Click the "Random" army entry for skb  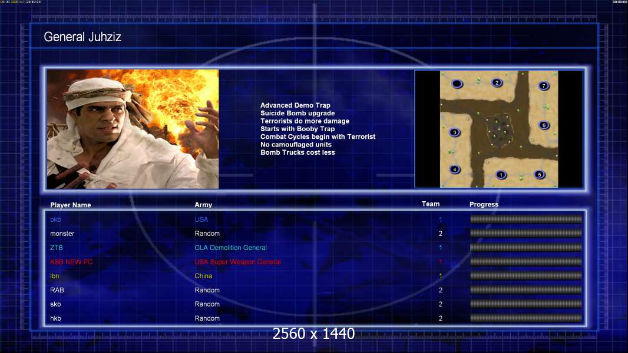coord(207,304)
